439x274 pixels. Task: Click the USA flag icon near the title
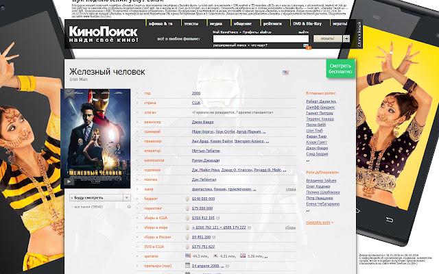click(x=285, y=73)
